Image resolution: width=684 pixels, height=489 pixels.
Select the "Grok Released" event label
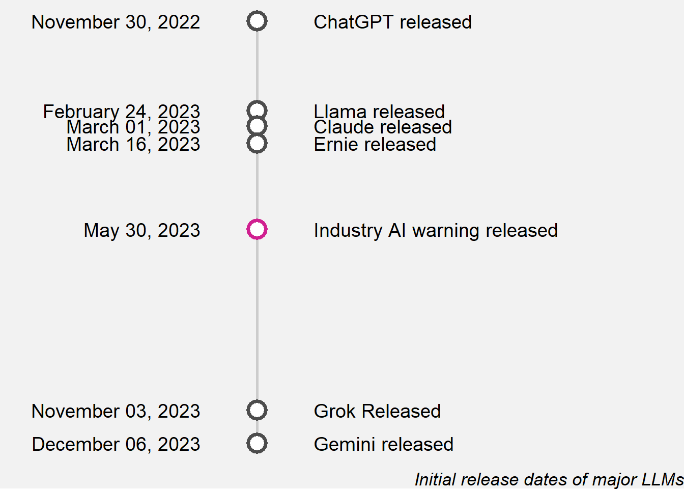[377, 412]
